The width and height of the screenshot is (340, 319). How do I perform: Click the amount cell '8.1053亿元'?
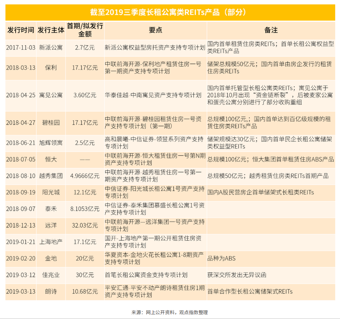pyautogui.click(x=85, y=209)
